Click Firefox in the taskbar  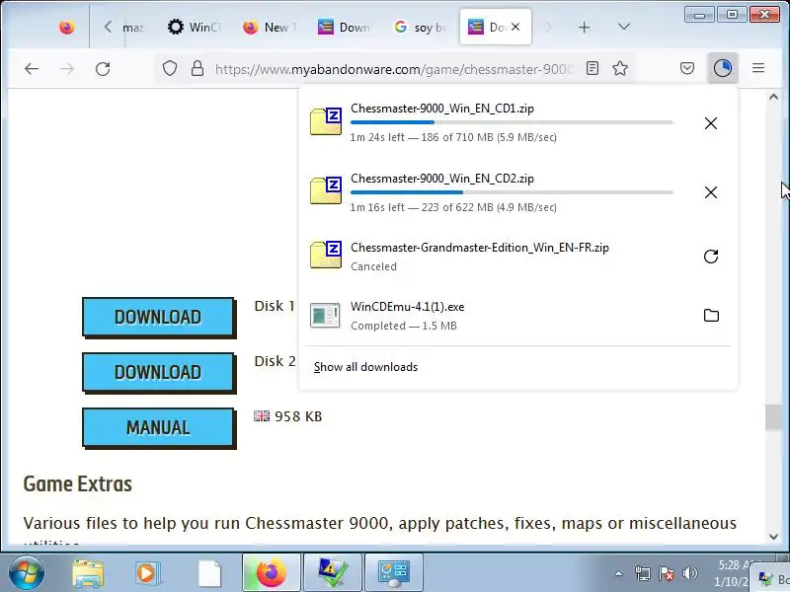[271, 573]
